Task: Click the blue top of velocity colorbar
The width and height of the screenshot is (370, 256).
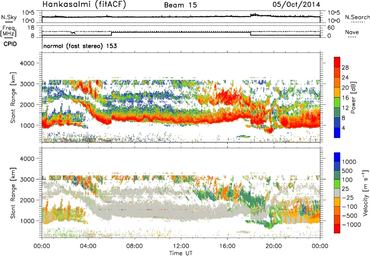Action: tap(337, 157)
